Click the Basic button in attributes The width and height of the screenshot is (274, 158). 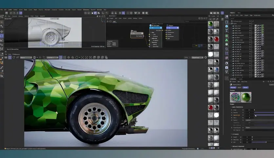[239, 87]
